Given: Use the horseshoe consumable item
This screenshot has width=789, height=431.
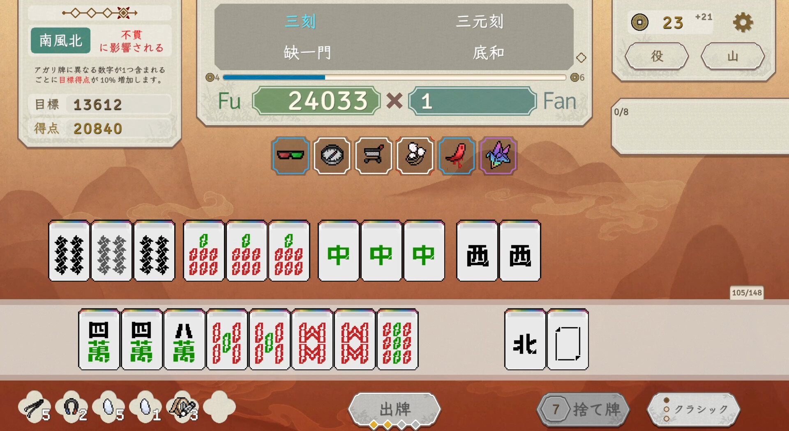Looking at the screenshot, I should [72, 407].
